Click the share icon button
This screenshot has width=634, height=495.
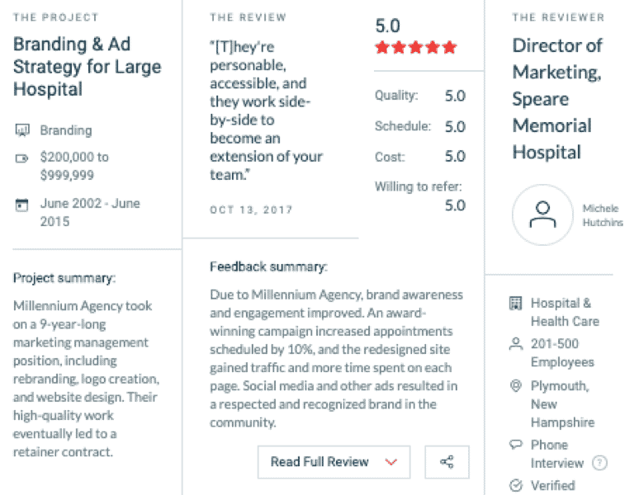pyautogui.click(x=447, y=462)
